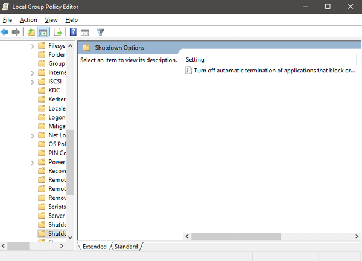Open the Help menu
This screenshot has height=261, width=362.
[72, 20]
